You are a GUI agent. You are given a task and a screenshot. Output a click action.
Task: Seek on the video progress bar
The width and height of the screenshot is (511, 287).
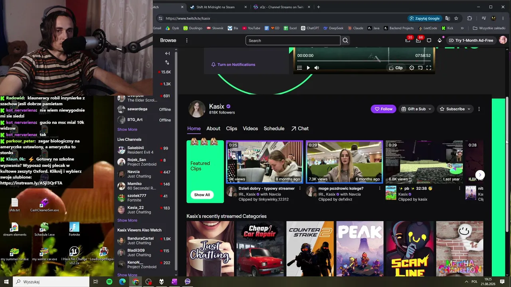click(x=364, y=61)
